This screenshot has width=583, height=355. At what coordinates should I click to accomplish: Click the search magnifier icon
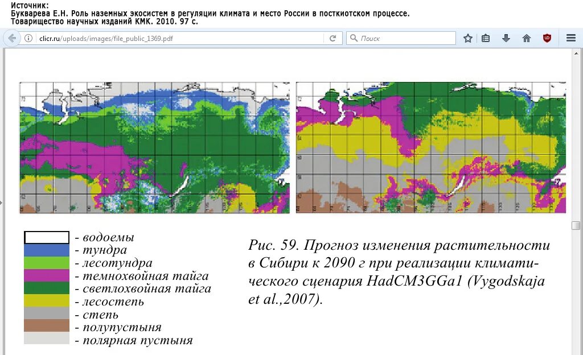pyautogui.click(x=354, y=38)
